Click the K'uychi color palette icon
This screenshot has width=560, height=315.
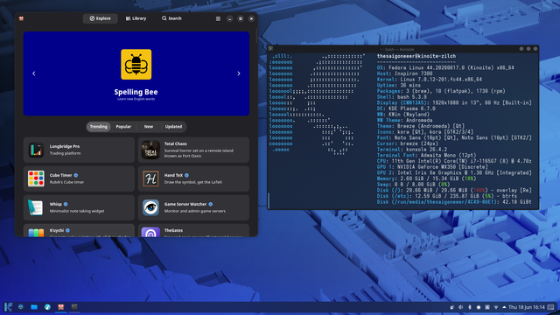(x=36, y=233)
